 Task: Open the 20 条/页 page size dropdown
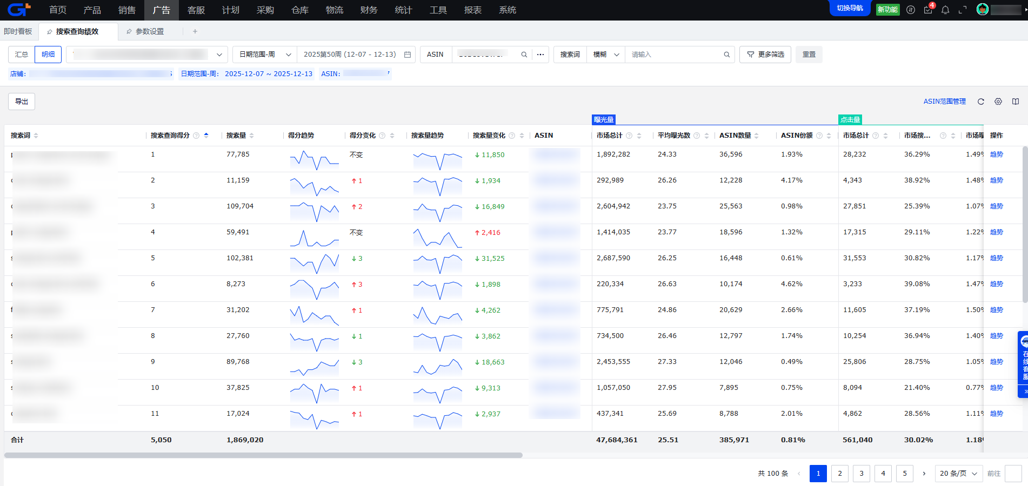point(958,474)
